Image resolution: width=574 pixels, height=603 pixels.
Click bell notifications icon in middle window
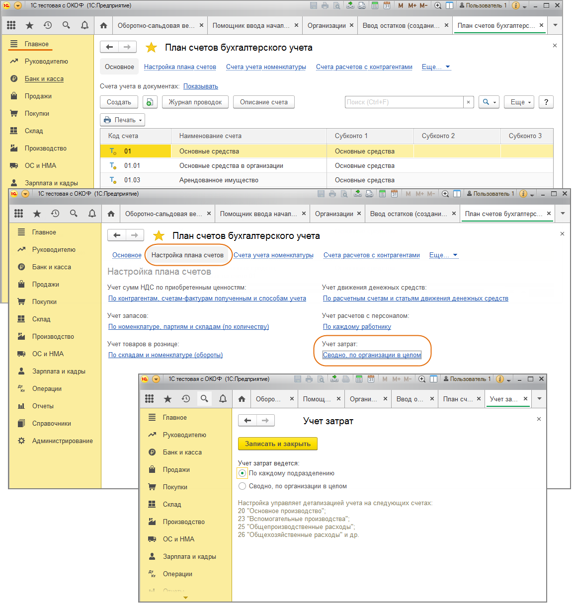pyautogui.click(x=92, y=214)
